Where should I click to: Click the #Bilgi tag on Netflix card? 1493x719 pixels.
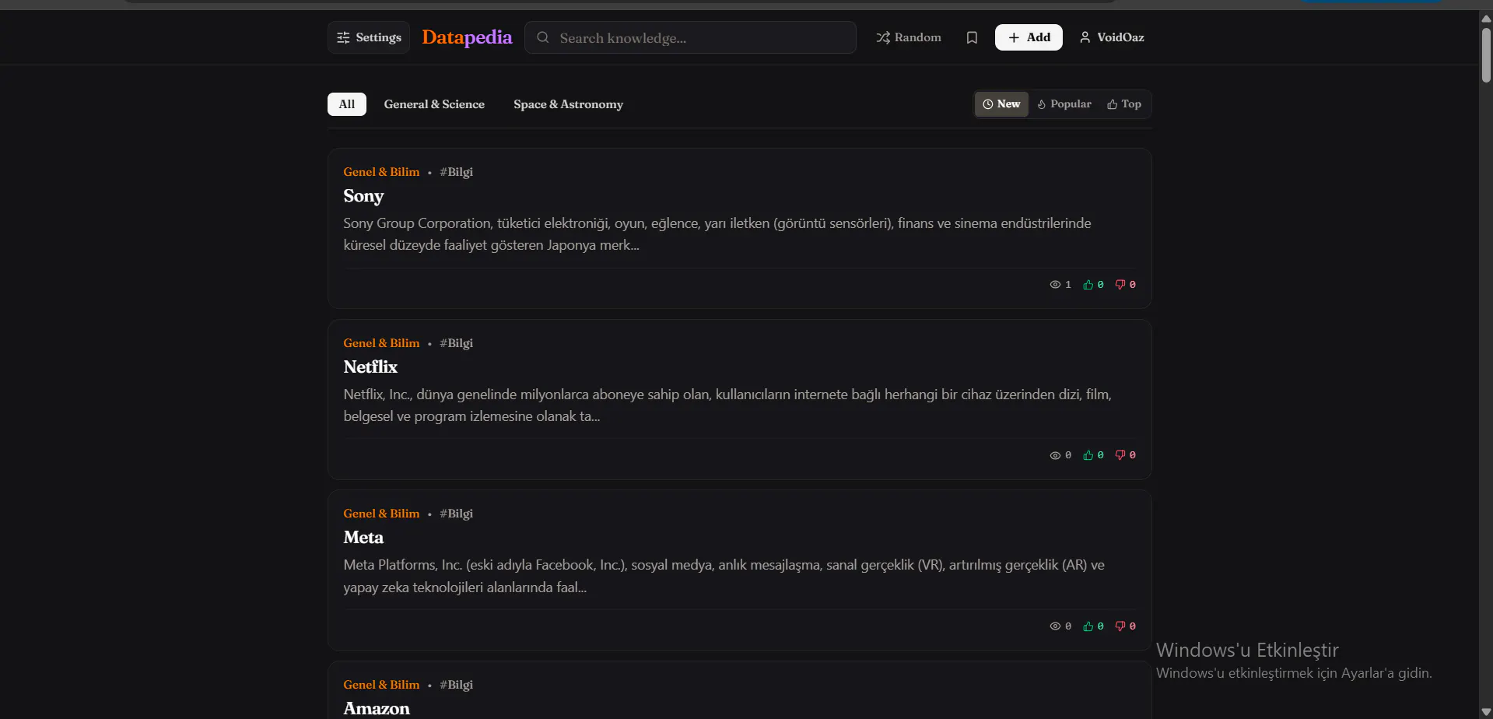(456, 343)
